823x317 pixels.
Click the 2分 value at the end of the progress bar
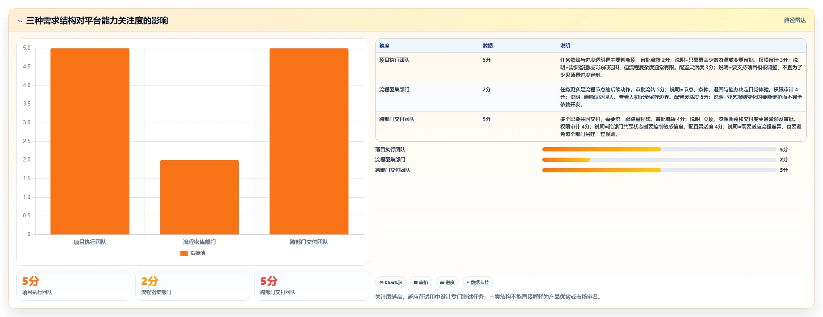[x=784, y=160]
